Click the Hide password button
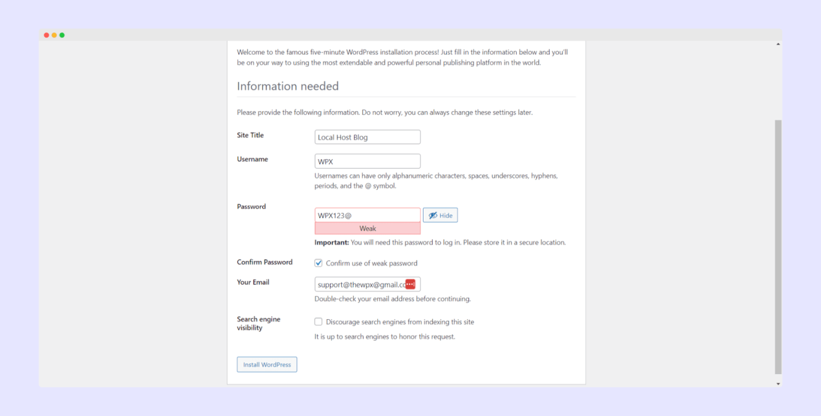This screenshot has width=821, height=416. (440, 215)
